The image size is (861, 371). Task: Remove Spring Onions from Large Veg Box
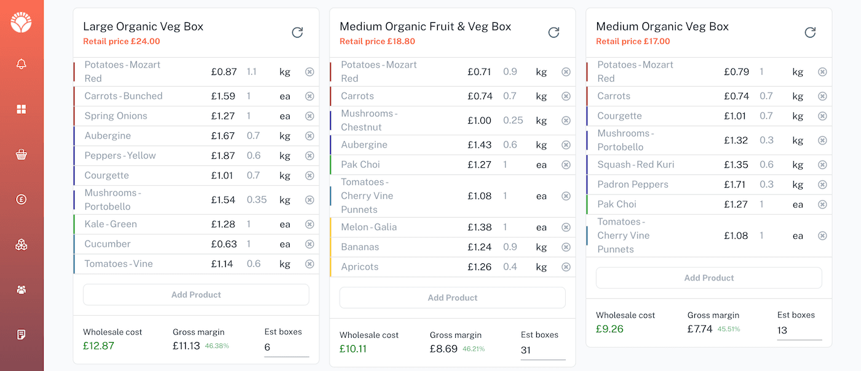pyautogui.click(x=309, y=116)
